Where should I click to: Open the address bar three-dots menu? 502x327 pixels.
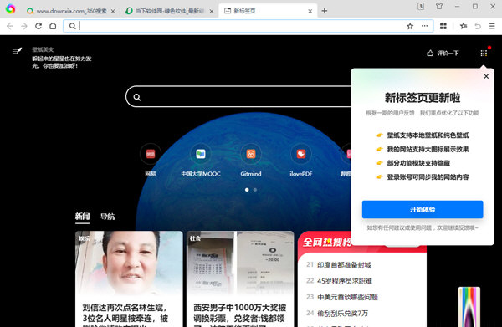(424, 26)
